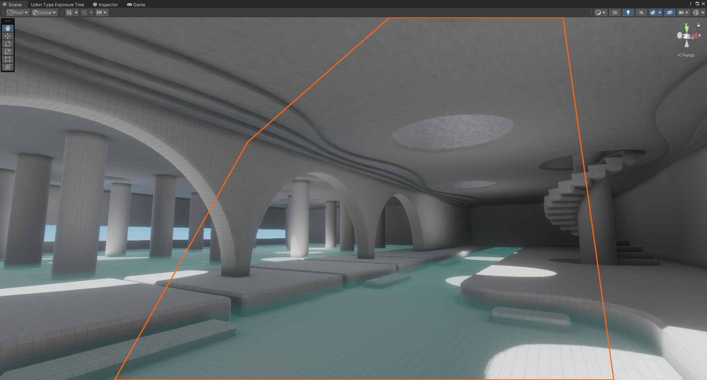Toggle scene gizmos globe button
This screenshot has width=707, height=380.
point(696,13)
